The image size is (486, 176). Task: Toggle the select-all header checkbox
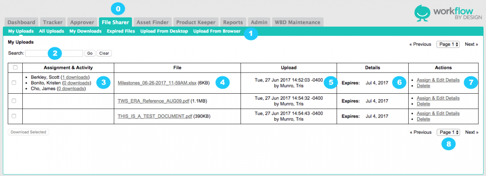pyautogui.click(x=15, y=67)
